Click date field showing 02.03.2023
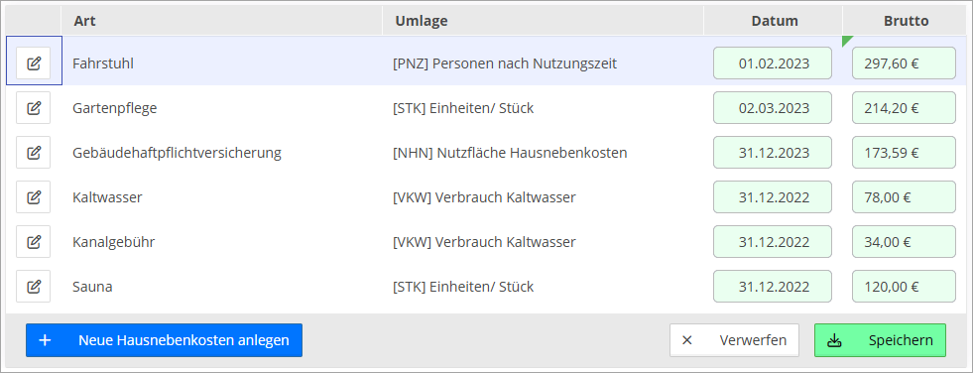The width and height of the screenshot is (973, 373). pyautogui.click(x=773, y=108)
